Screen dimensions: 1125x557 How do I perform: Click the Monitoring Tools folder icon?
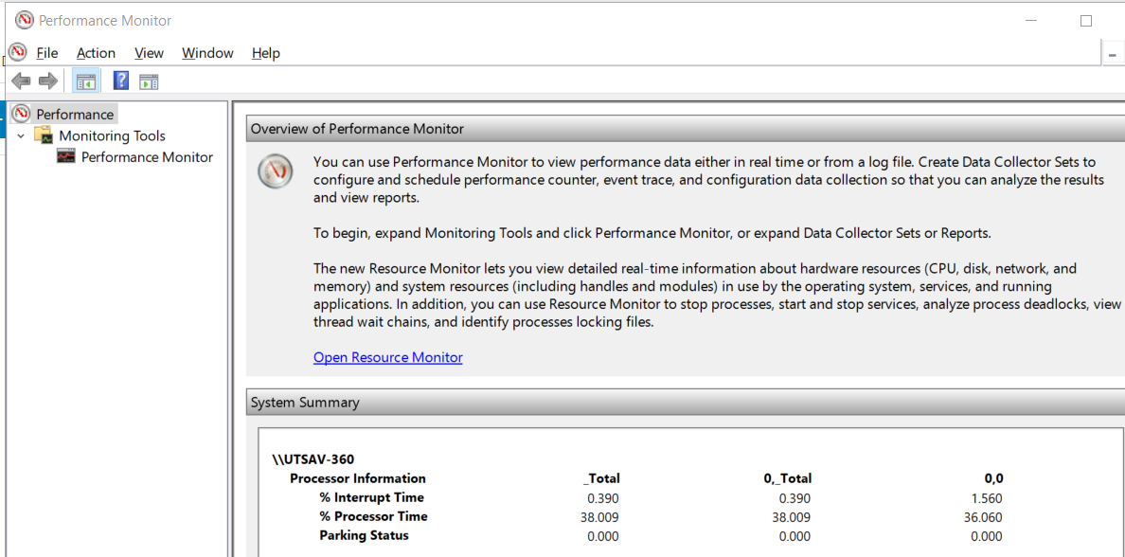click(x=44, y=135)
